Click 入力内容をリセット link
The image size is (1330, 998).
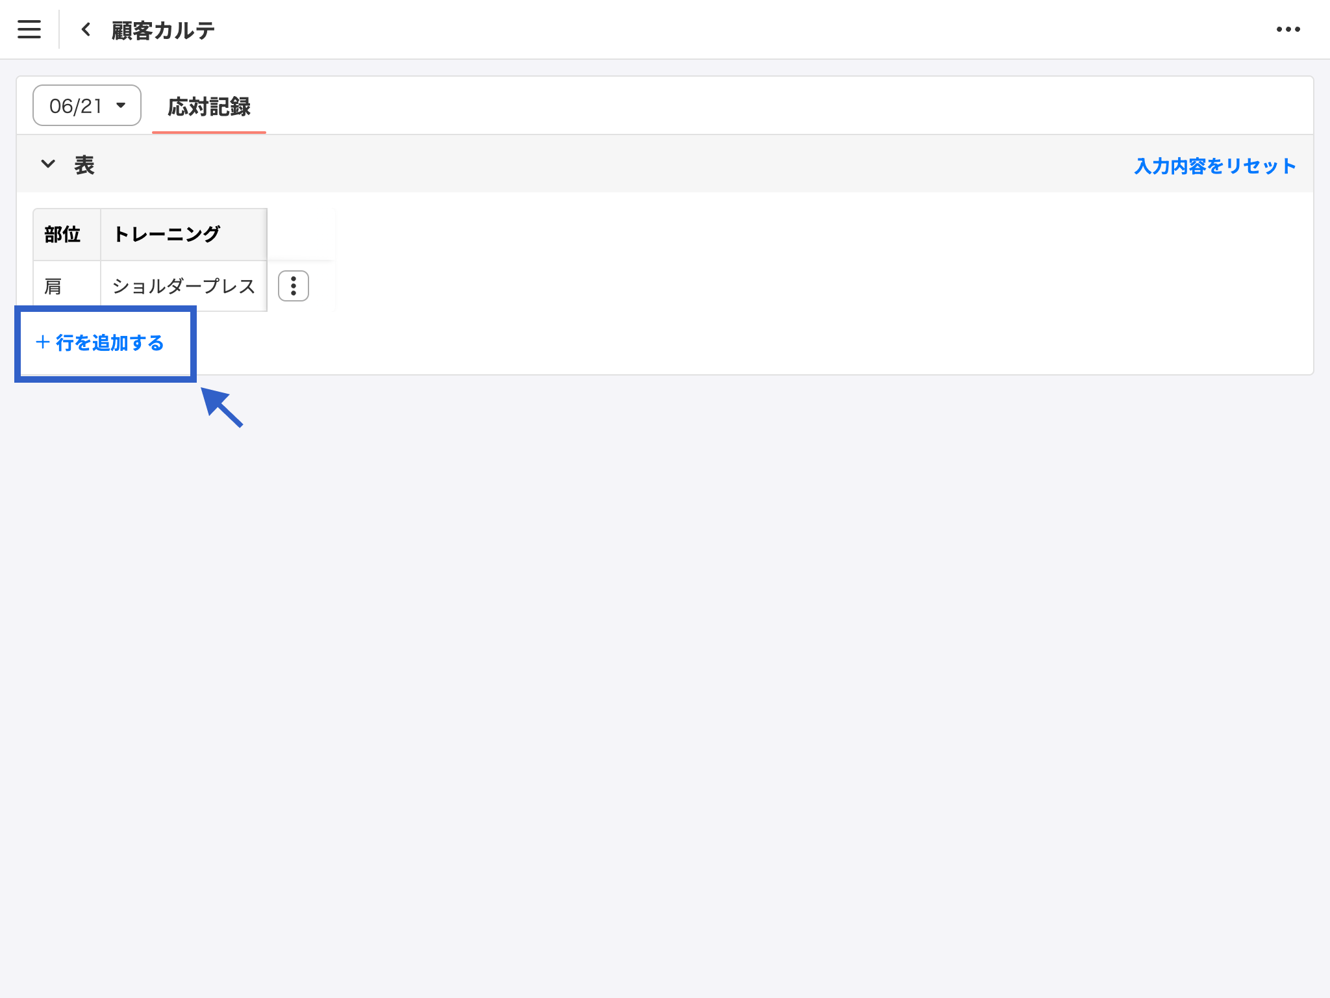pos(1214,166)
